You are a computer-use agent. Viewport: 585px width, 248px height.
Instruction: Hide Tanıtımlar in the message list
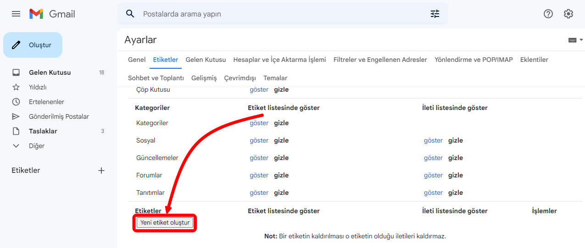coord(456,193)
